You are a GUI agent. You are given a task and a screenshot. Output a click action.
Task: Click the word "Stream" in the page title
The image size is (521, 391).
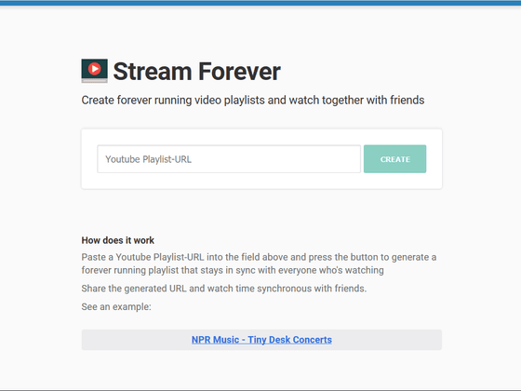point(153,72)
